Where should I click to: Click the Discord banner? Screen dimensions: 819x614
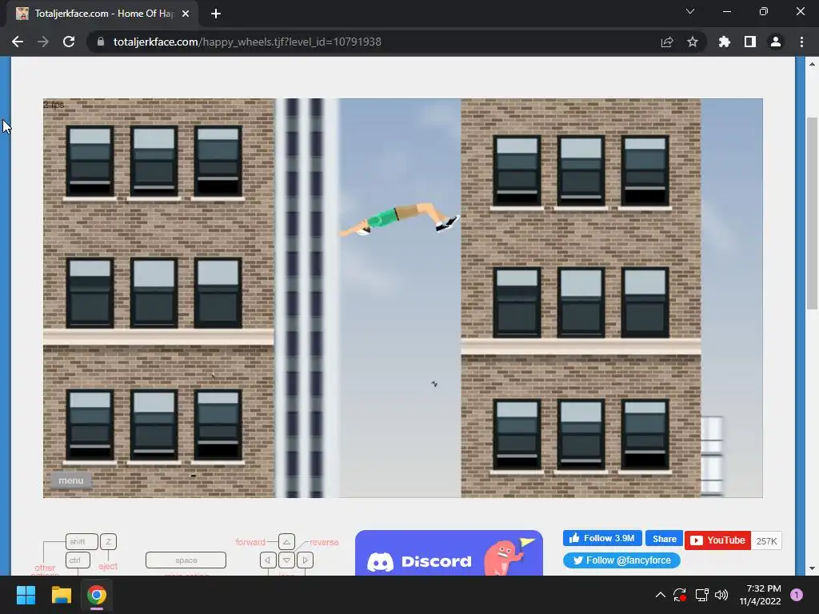(x=449, y=553)
